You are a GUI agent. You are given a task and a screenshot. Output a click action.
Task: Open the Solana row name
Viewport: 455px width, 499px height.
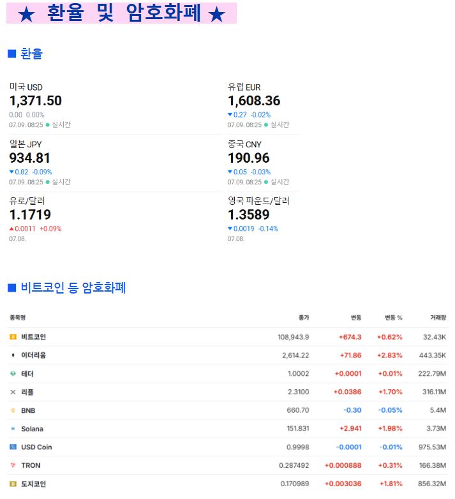[32, 429]
